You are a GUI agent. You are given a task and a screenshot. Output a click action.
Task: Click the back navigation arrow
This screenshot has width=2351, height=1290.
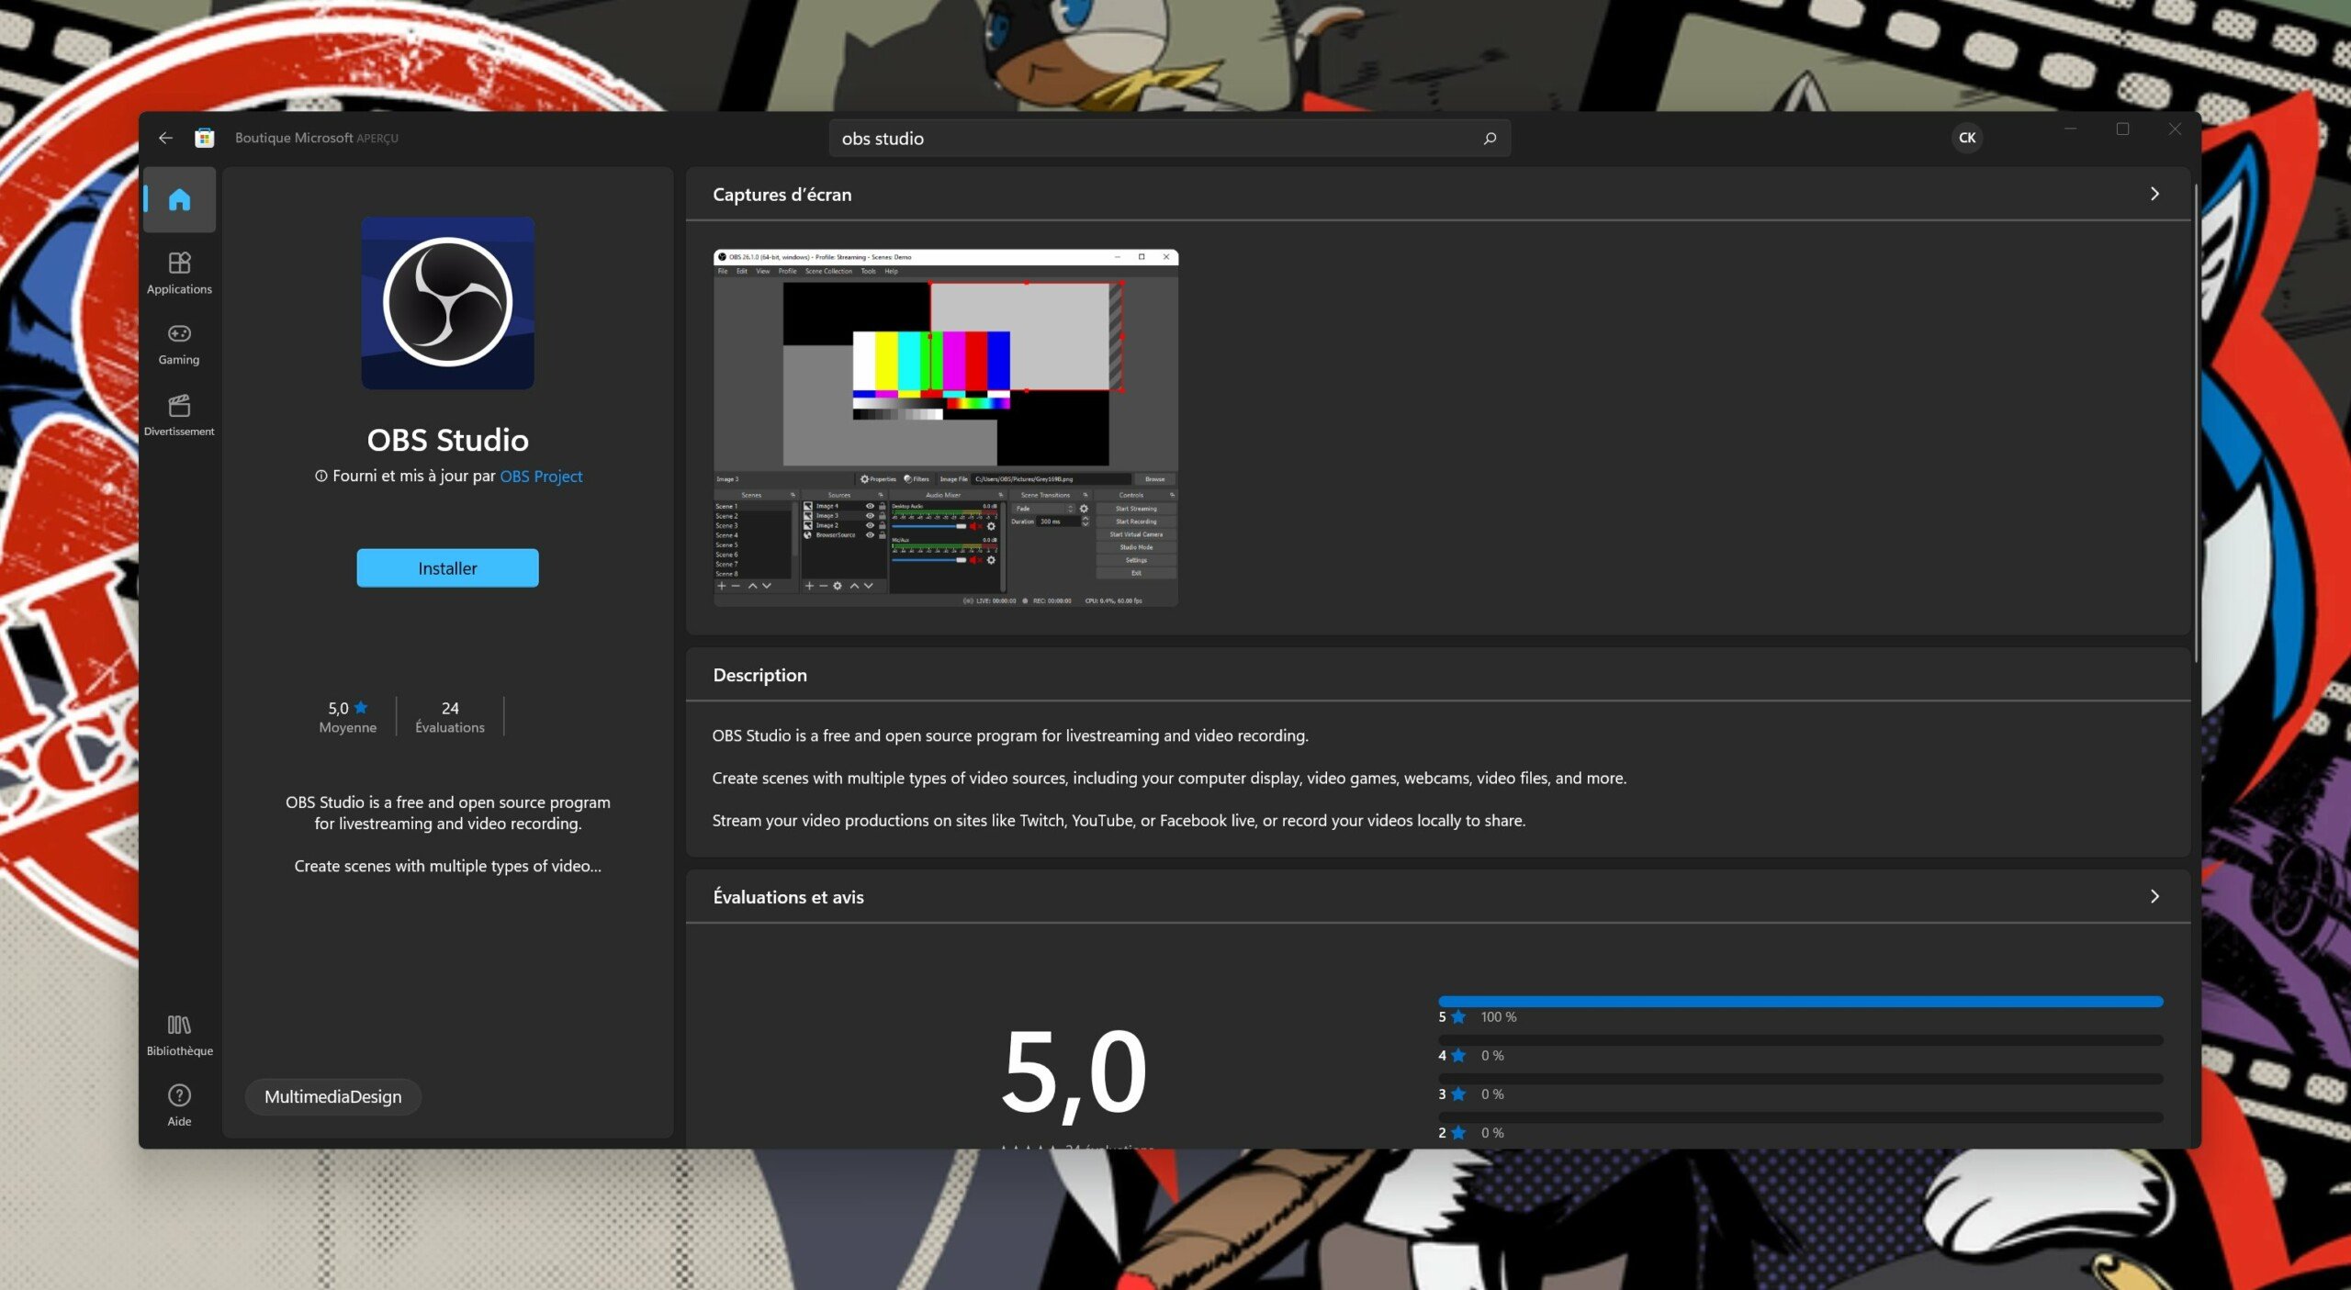(x=165, y=139)
